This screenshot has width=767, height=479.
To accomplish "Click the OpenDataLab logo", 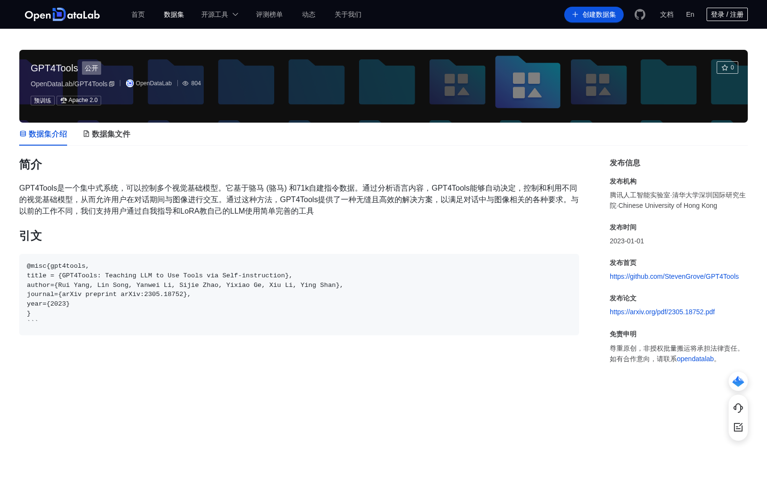I will [x=62, y=14].
